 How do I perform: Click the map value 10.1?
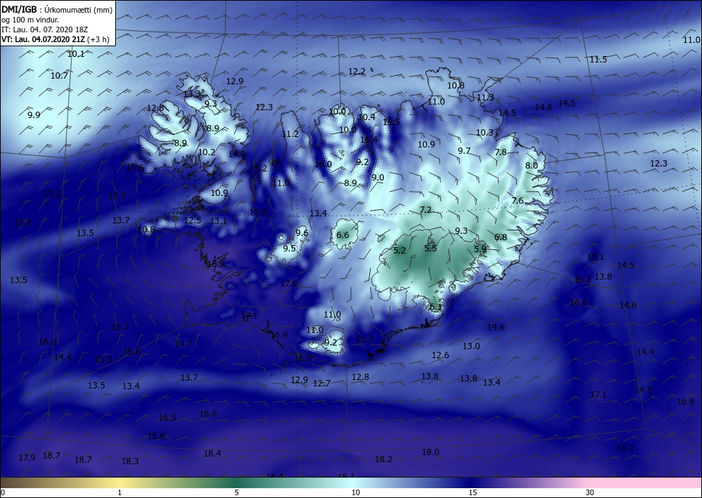(76, 54)
